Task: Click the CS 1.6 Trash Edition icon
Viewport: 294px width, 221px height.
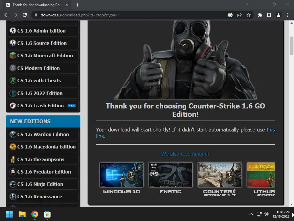Action: [x=13, y=106]
